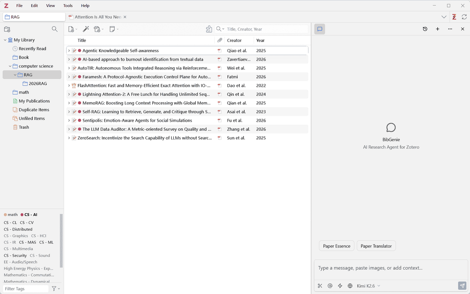Image resolution: width=470 pixels, height=294 pixels.
Task: Click the Paper Translator button
Action: (376, 246)
